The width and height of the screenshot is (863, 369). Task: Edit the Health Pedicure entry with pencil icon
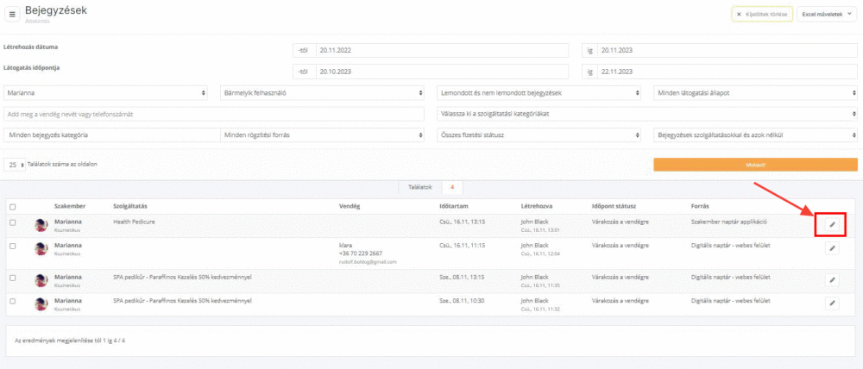[832, 224]
